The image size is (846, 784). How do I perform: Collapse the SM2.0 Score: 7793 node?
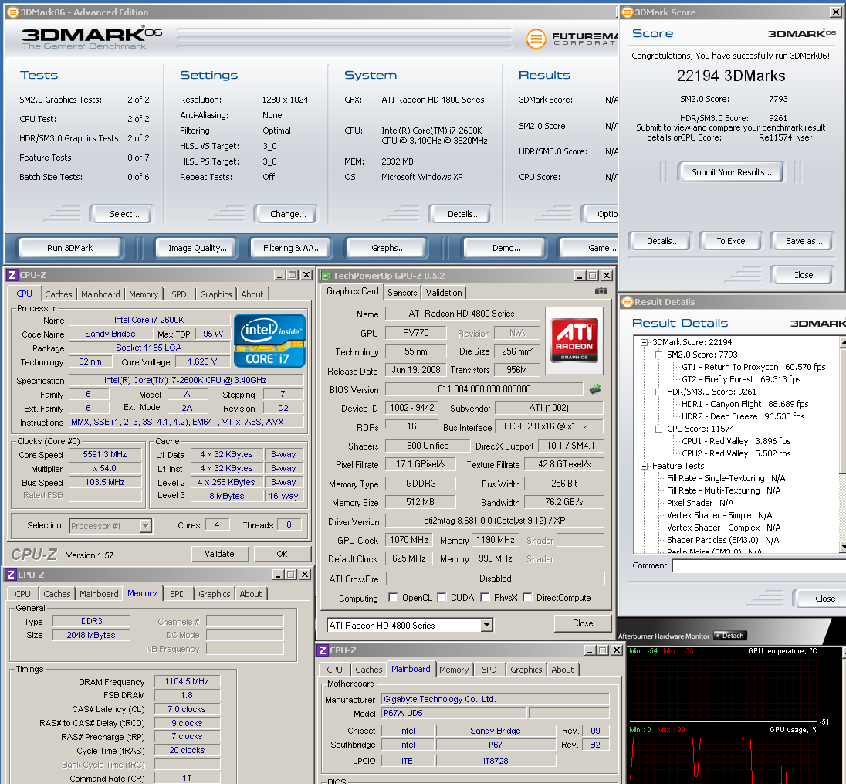658,355
